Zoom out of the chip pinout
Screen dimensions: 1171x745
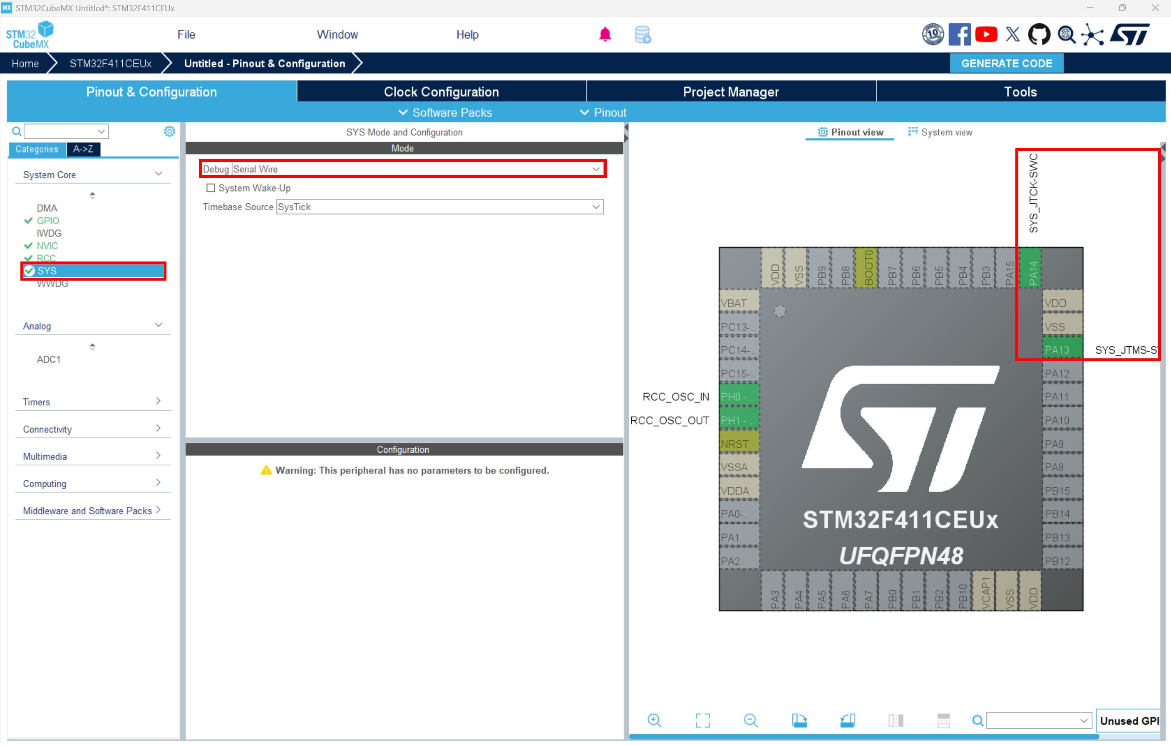[750, 720]
